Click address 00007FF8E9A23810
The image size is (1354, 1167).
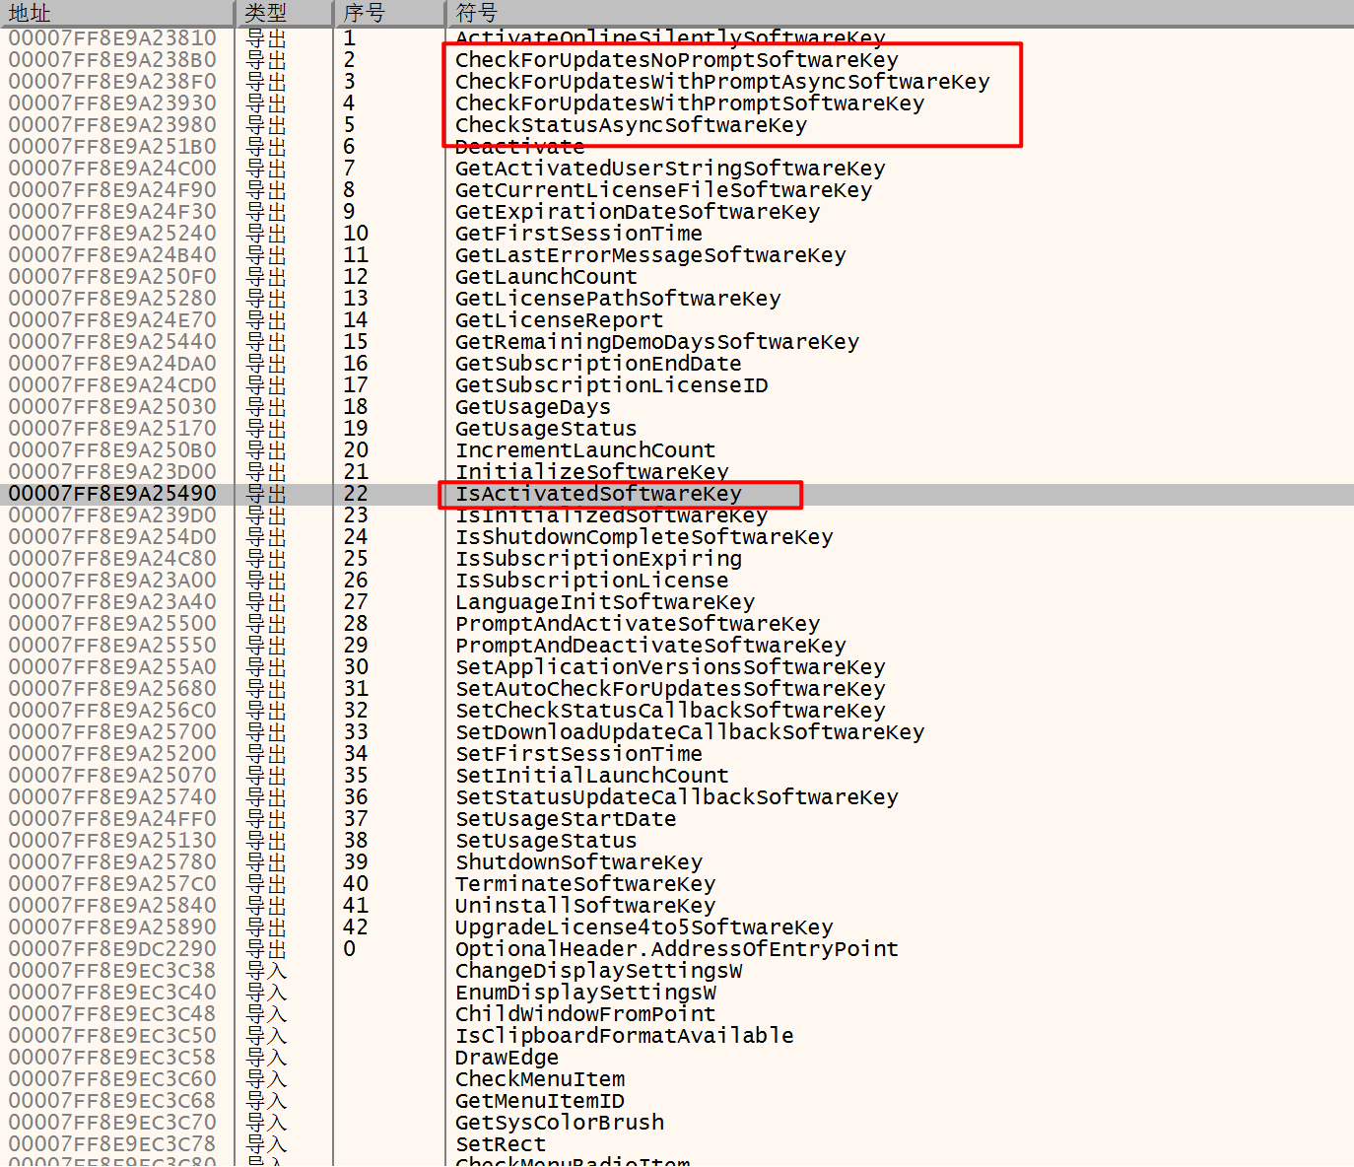click(x=112, y=38)
